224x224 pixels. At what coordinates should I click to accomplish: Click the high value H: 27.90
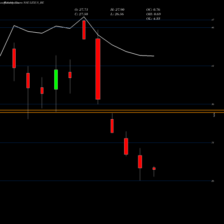pyautogui.click(x=117, y=10)
